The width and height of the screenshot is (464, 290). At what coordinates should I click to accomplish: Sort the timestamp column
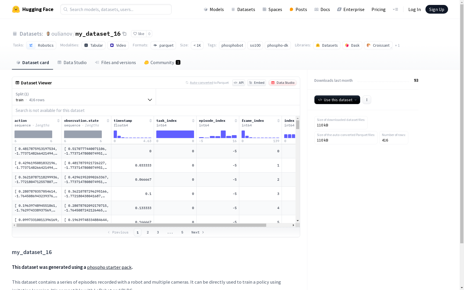tap(151, 121)
